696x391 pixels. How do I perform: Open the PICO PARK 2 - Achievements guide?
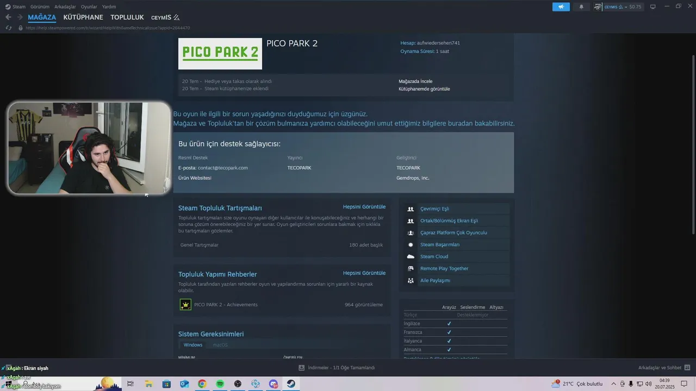coord(226,305)
